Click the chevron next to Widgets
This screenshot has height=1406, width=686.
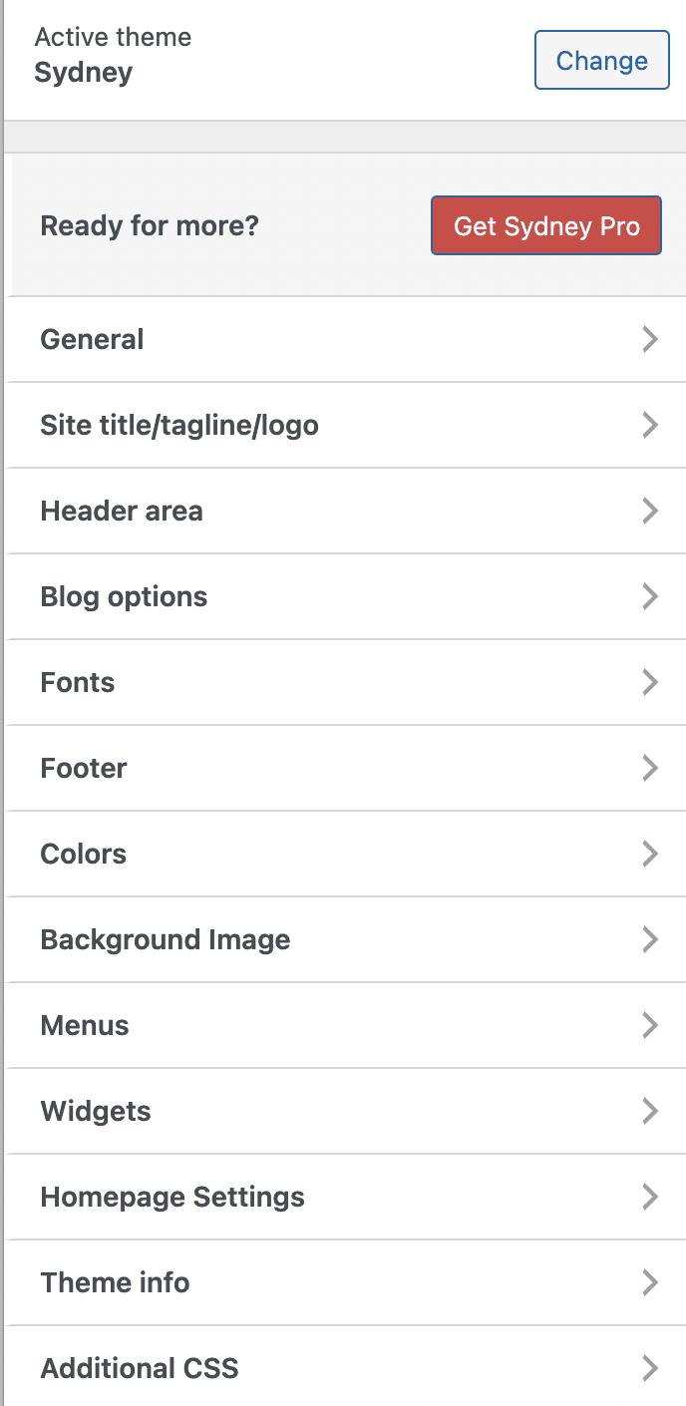click(650, 1111)
